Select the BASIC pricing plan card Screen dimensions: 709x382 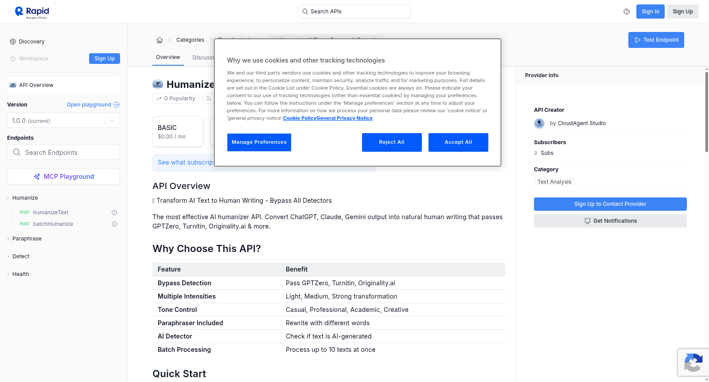point(178,132)
